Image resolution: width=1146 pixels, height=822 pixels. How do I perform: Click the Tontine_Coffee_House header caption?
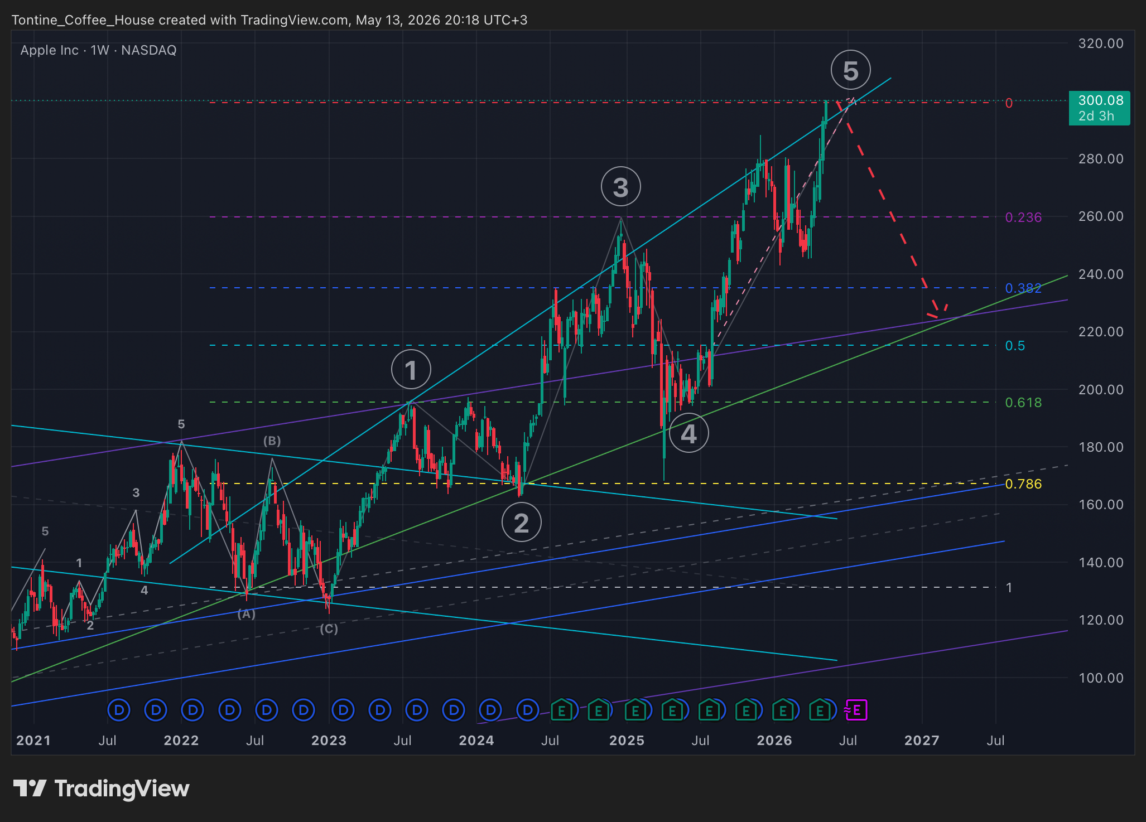coord(269,20)
